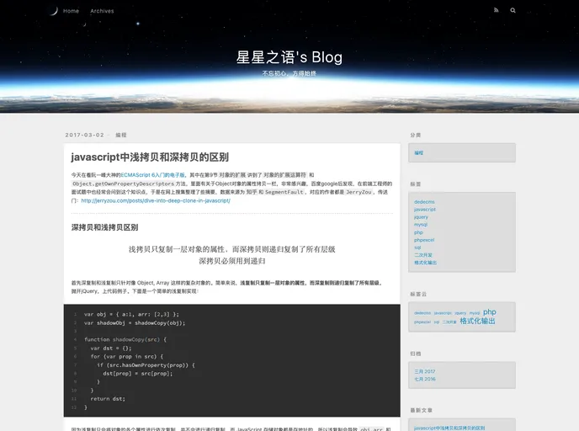
Task: Click small mysql in the tag cloud
Action: coord(475,313)
